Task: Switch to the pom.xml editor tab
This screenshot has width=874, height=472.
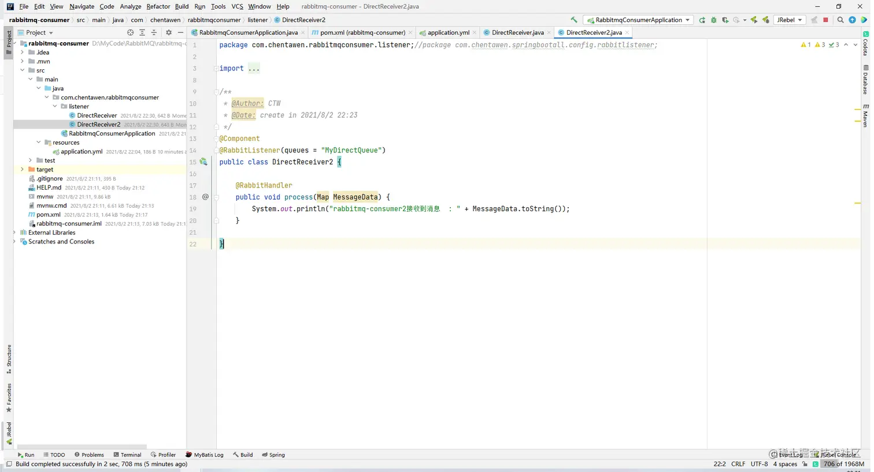Action: pos(362,33)
